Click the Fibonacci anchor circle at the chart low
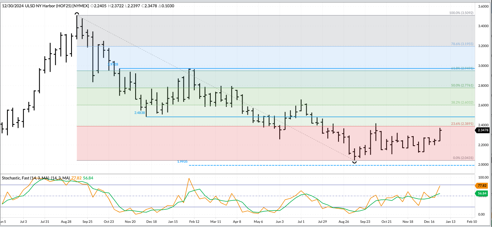 (x=355, y=162)
